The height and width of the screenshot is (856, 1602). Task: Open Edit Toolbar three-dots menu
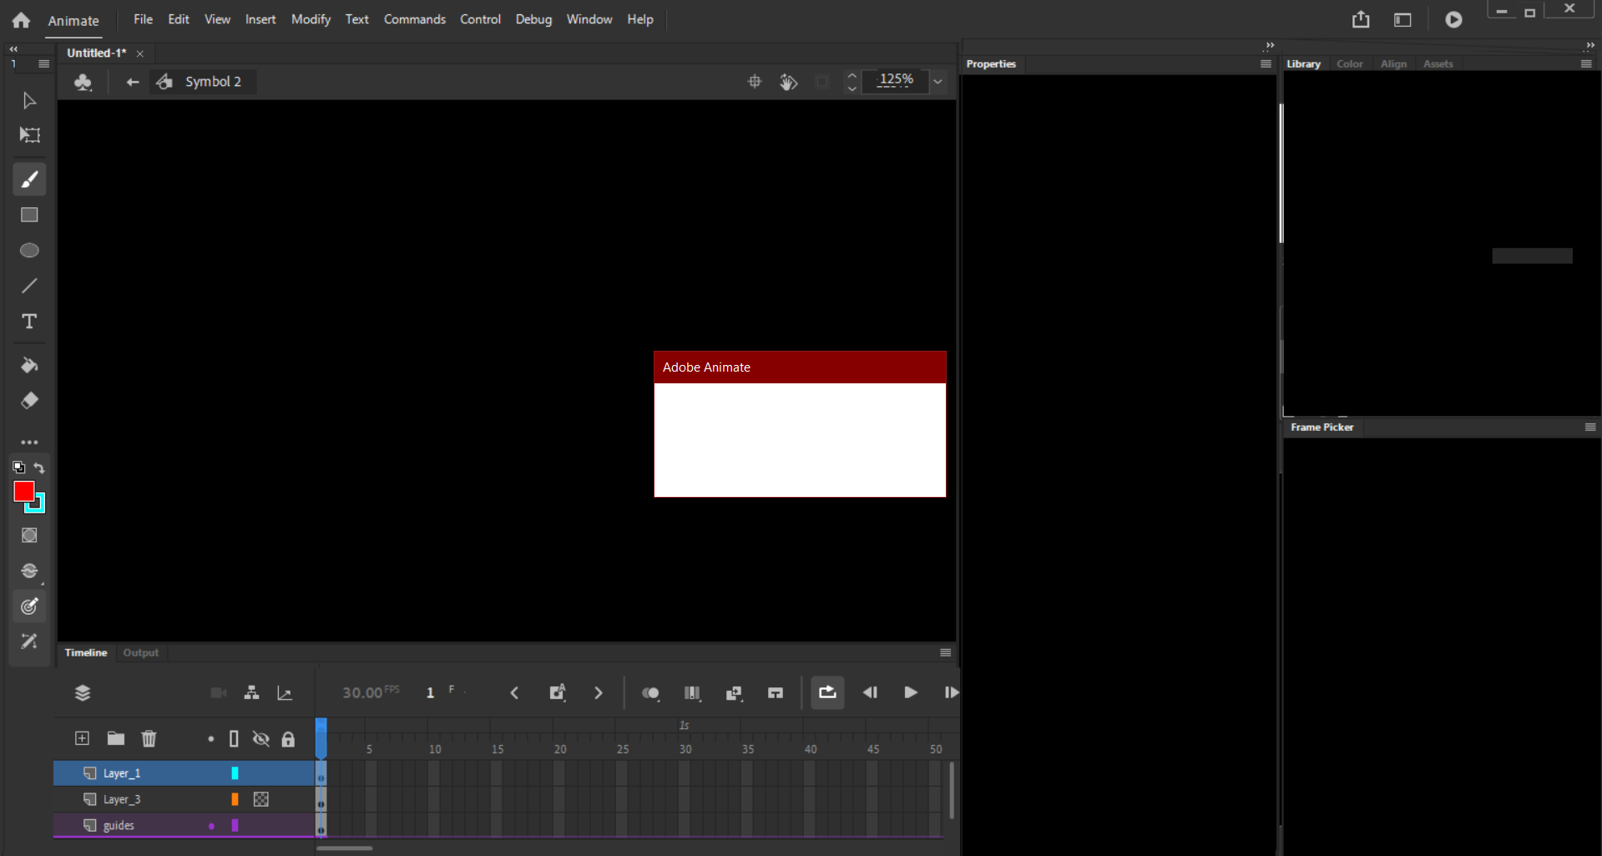(29, 442)
